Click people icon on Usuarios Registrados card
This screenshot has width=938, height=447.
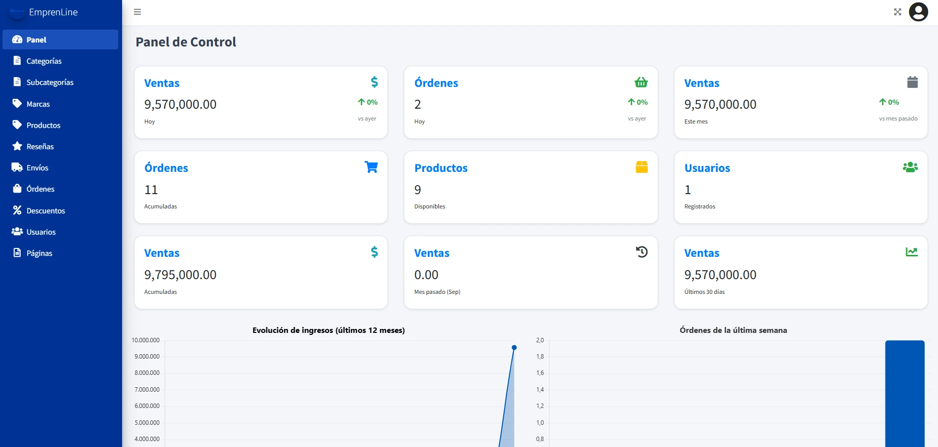(x=910, y=167)
